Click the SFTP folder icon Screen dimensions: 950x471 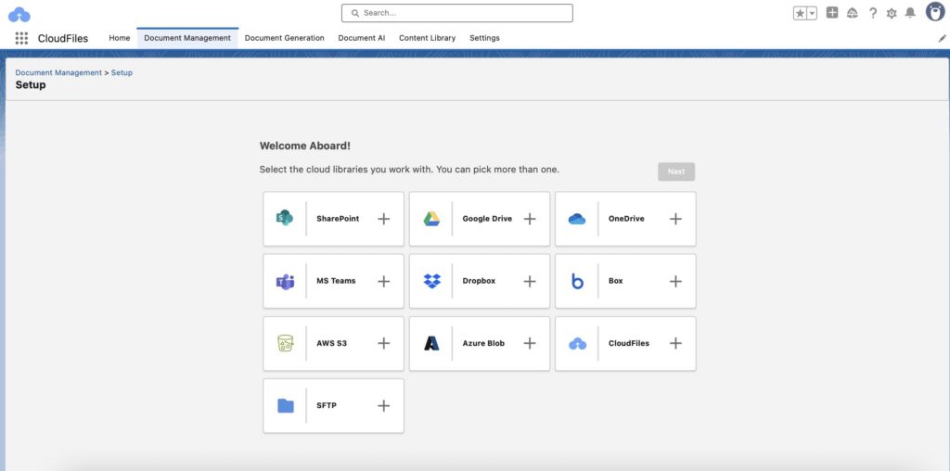pyautogui.click(x=286, y=405)
